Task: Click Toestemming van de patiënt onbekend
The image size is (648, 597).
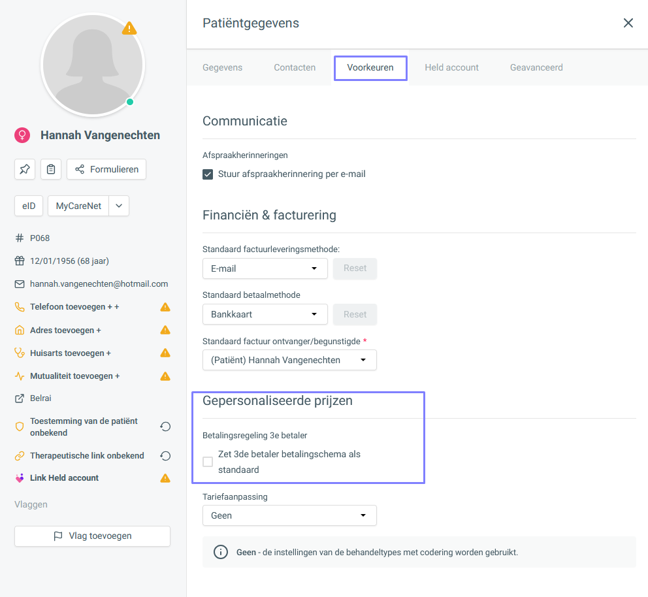Action: point(84,427)
